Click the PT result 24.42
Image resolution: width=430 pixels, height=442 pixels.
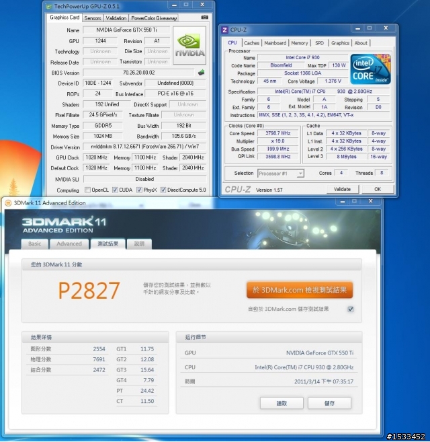147,391
